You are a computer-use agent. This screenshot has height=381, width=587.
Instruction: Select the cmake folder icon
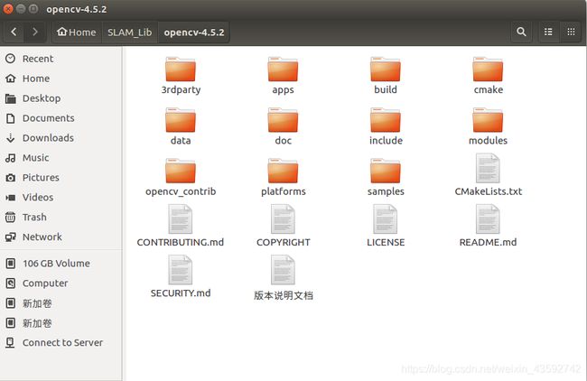point(488,70)
